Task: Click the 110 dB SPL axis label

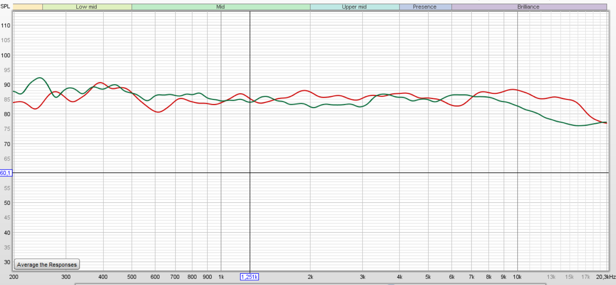Action: point(6,26)
